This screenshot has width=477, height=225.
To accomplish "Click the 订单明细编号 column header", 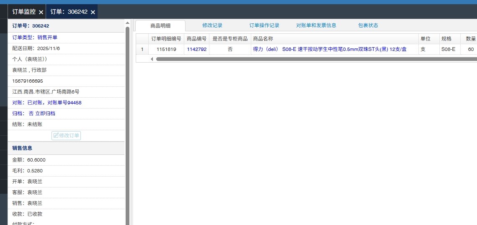I will tap(166, 38).
